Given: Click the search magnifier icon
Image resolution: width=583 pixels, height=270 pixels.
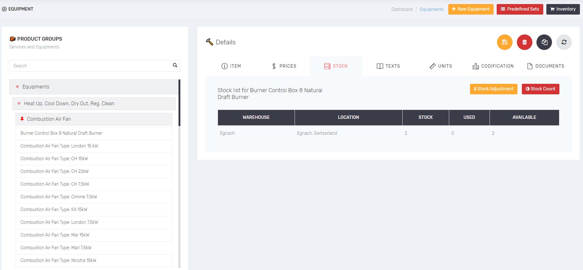Looking at the screenshot, I should pyautogui.click(x=175, y=65).
